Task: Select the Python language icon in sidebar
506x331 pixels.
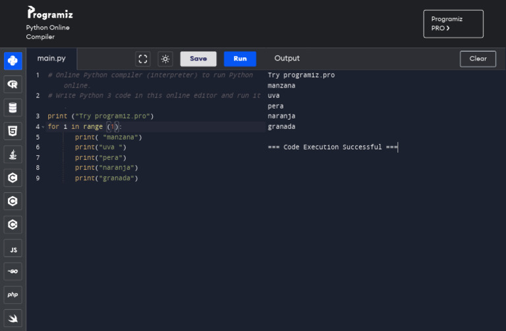Action: 13,61
